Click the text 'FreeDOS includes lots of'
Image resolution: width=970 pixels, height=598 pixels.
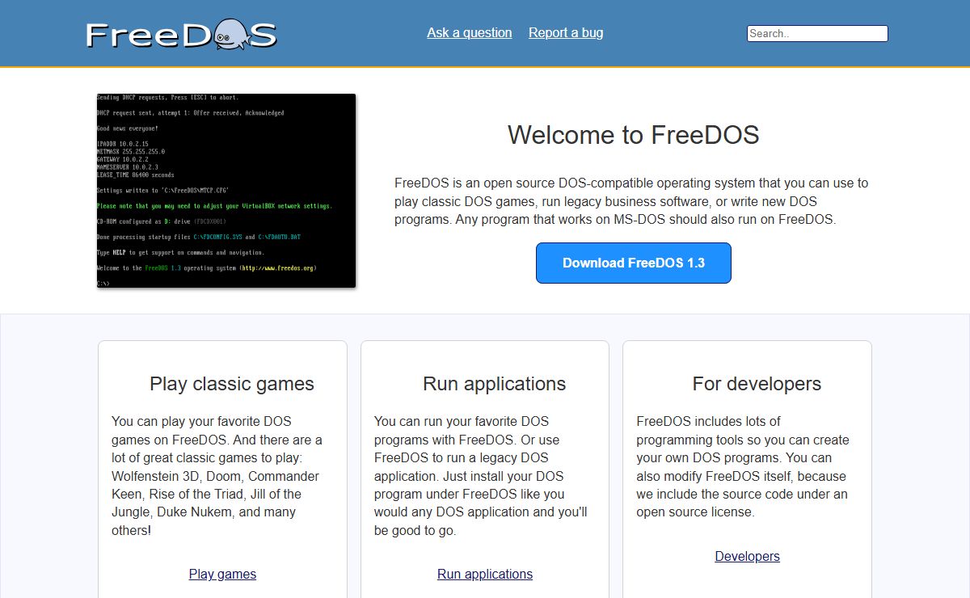(x=709, y=421)
